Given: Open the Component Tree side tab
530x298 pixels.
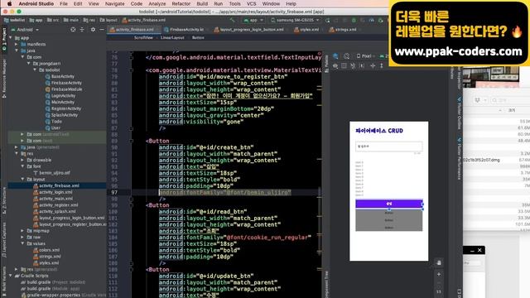Looking at the screenshot, I should (x=326, y=284).
